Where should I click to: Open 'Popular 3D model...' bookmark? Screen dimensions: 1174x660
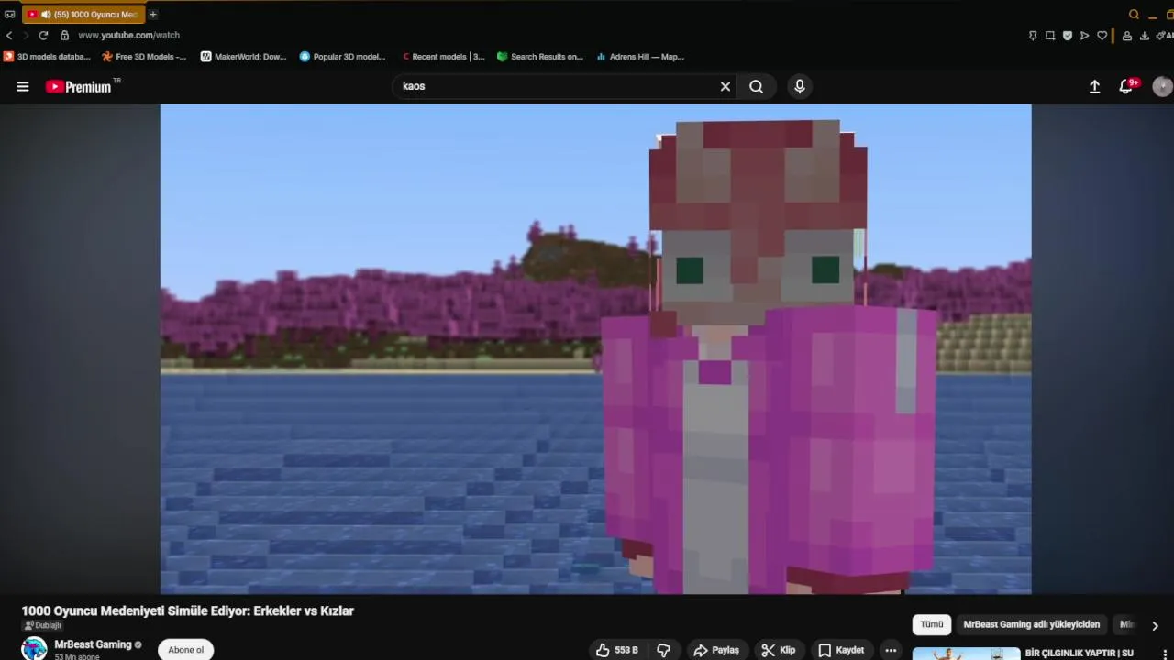(343, 57)
